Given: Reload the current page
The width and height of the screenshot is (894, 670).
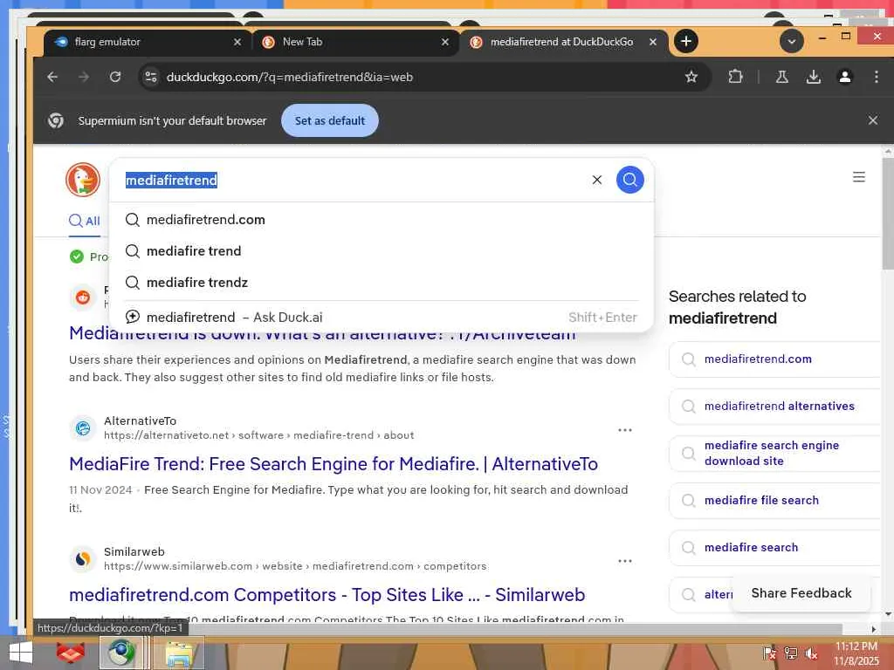Looking at the screenshot, I should pyautogui.click(x=115, y=77).
